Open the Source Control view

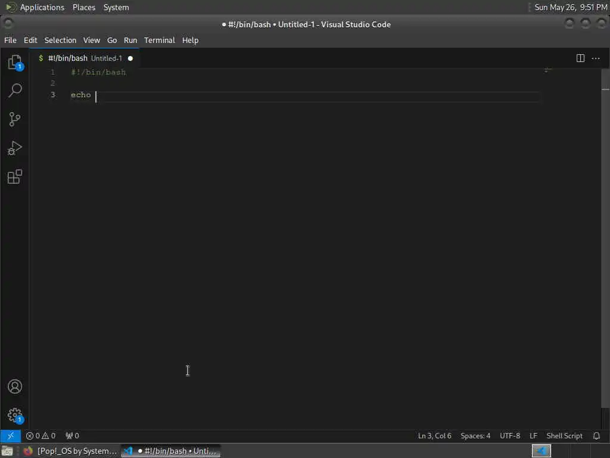[x=15, y=119]
